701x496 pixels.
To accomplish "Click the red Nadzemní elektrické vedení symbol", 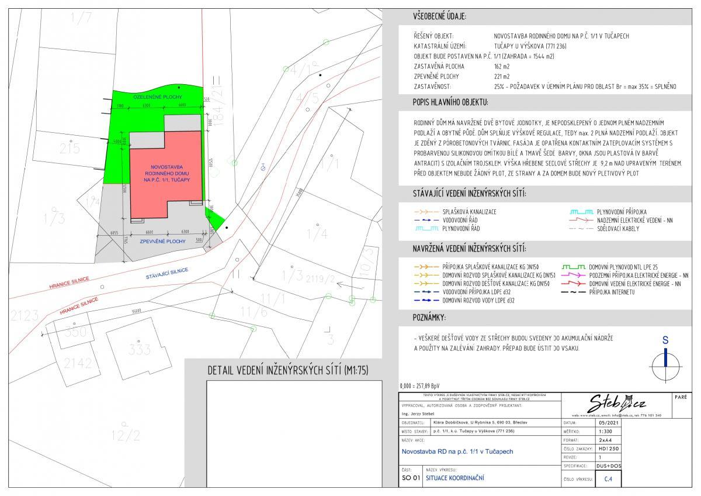I will click(579, 220).
